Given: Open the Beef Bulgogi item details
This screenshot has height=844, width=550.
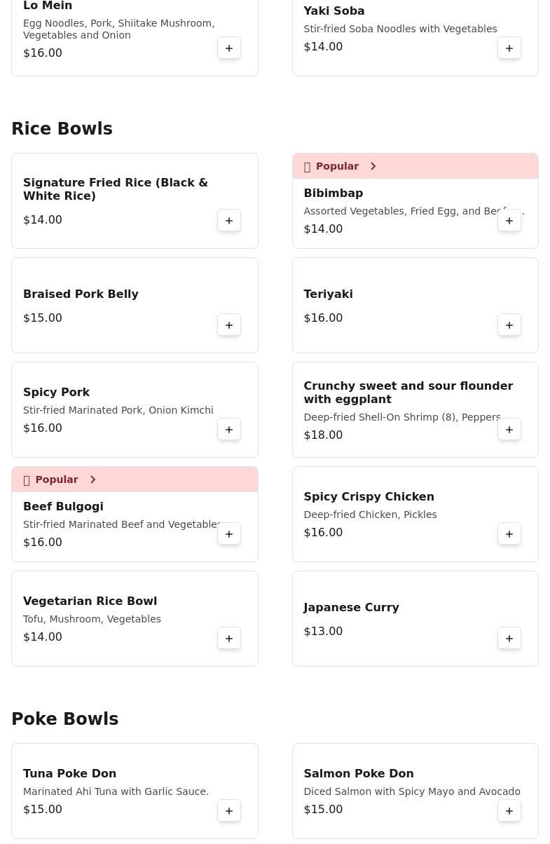Looking at the screenshot, I should 63,507.
